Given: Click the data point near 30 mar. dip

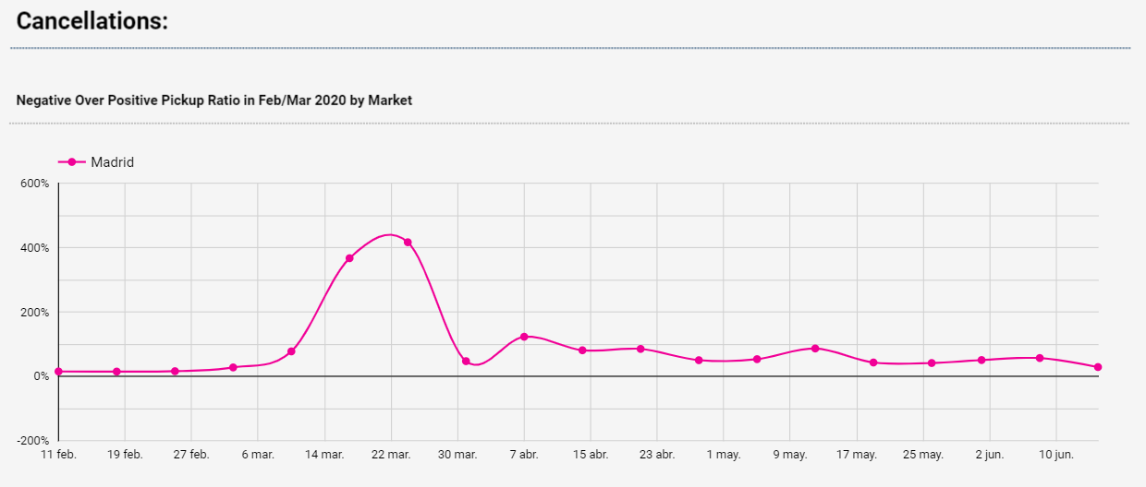Looking at the screenshot, I should point(466,362).
